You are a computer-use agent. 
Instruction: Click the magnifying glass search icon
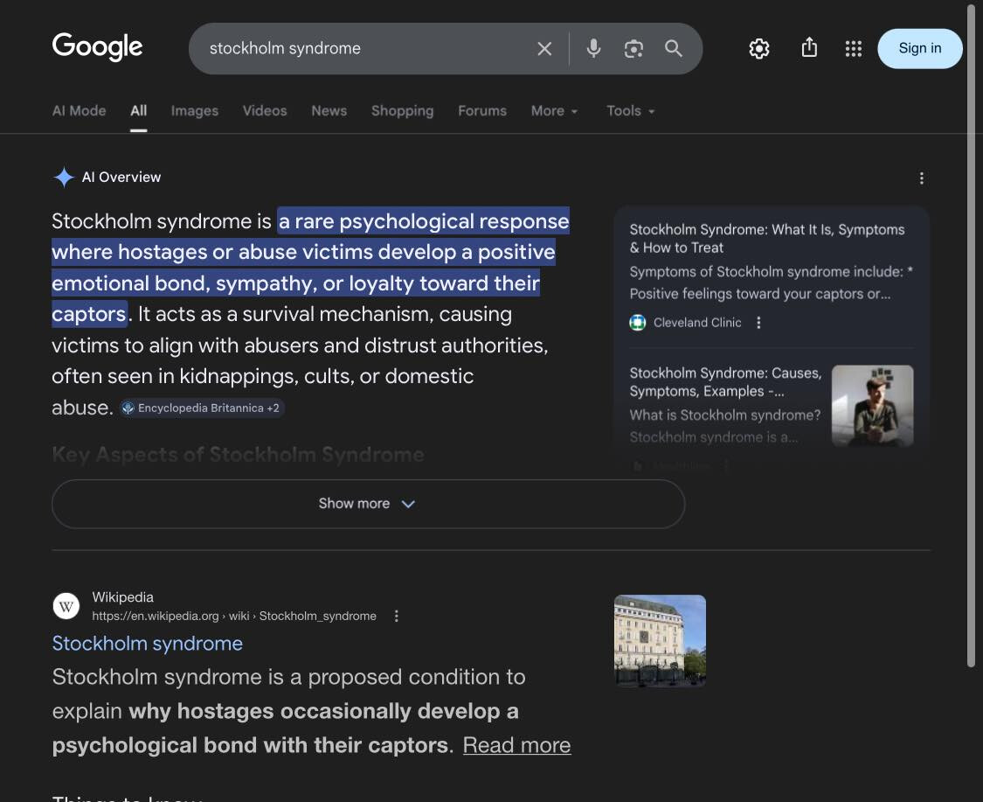pyautogui.click(x=673, y=49)
